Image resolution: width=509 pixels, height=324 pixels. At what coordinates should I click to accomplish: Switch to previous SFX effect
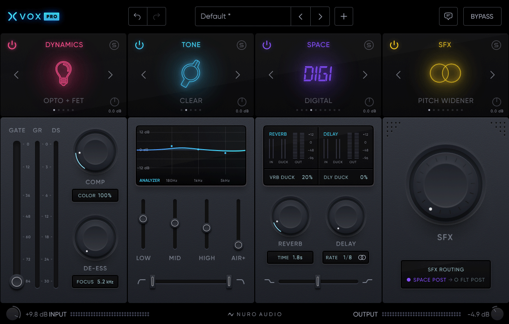[x=398, y=75]
